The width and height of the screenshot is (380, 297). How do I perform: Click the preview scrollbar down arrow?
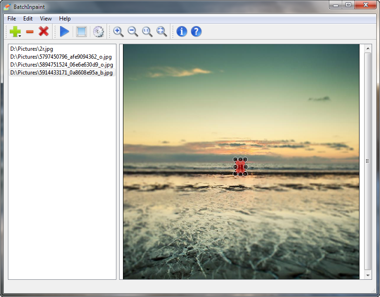(368, 275)
